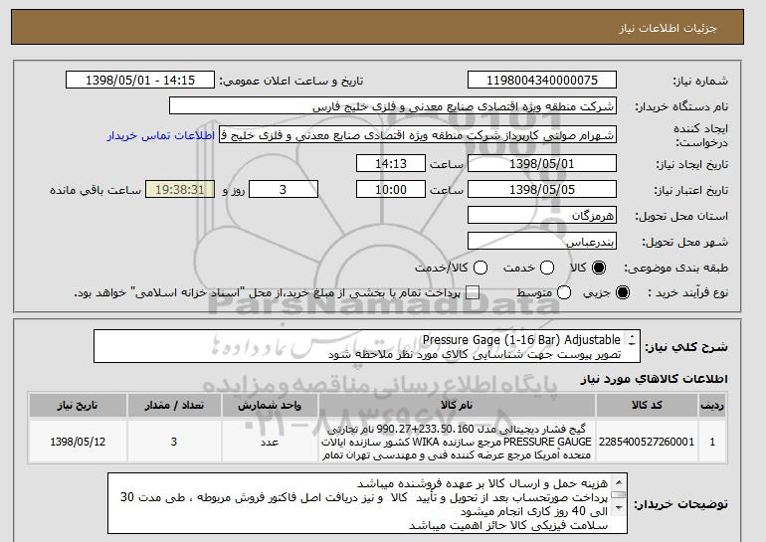766x542 pixels.
Task: Click row number 1 cell
Action: pyautogui.click(x=712, y=442)
